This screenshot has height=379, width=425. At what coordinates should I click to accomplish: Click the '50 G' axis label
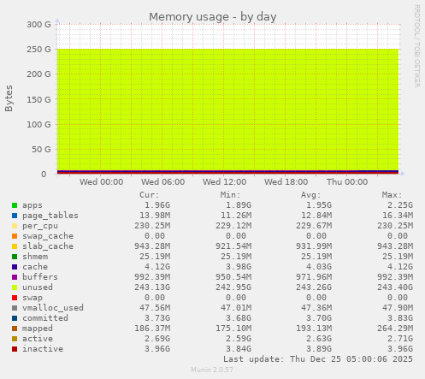click(x=41, y=150)
